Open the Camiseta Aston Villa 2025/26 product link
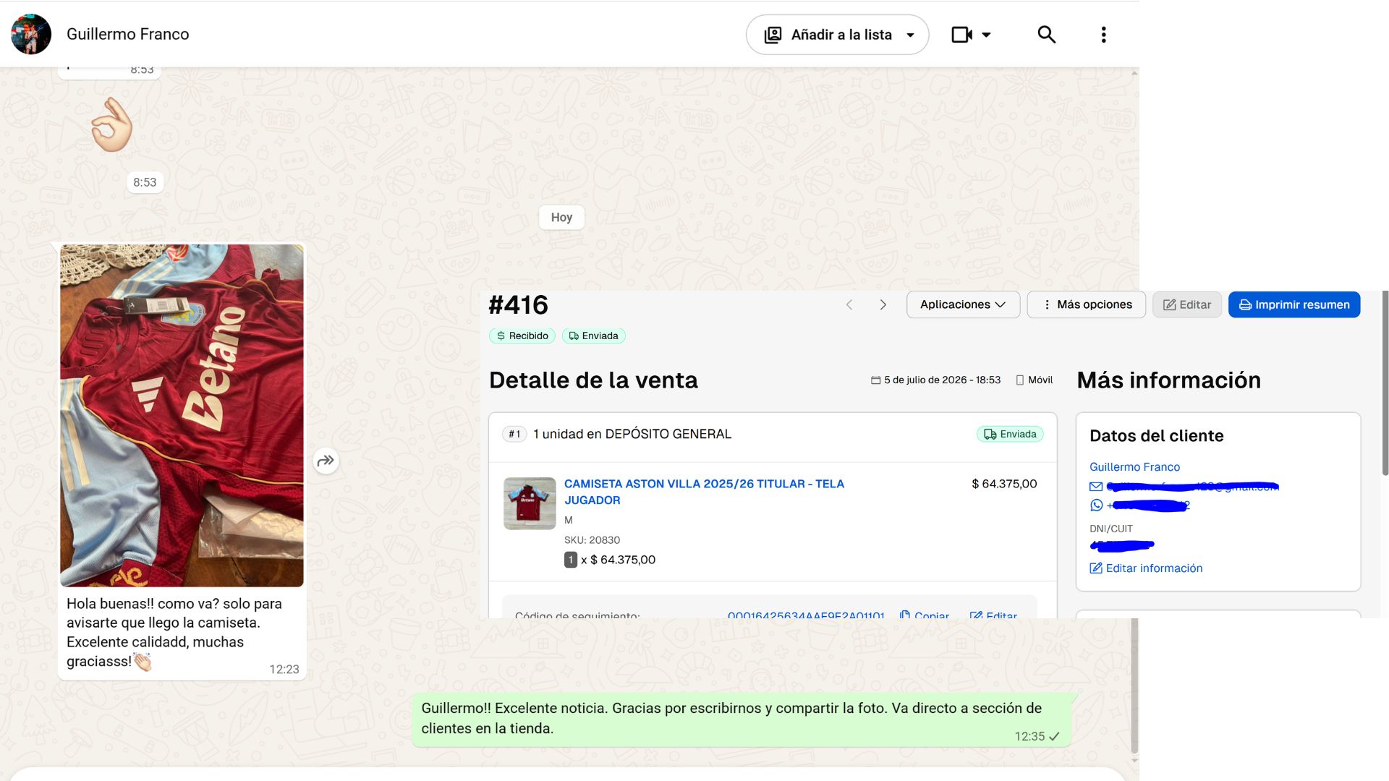The height and width of the screenshot is (781, 1389). [704, 492]
